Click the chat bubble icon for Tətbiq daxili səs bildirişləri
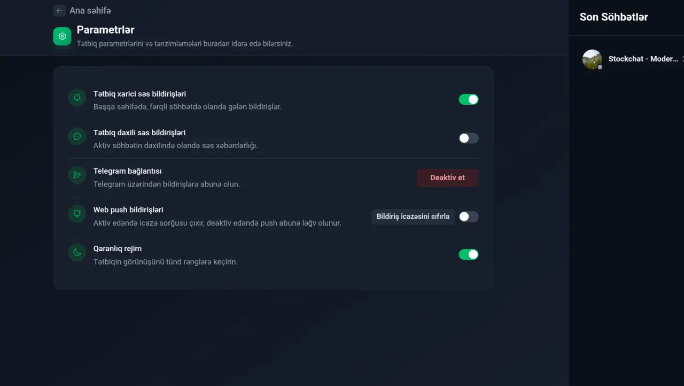 pos(77,136)
